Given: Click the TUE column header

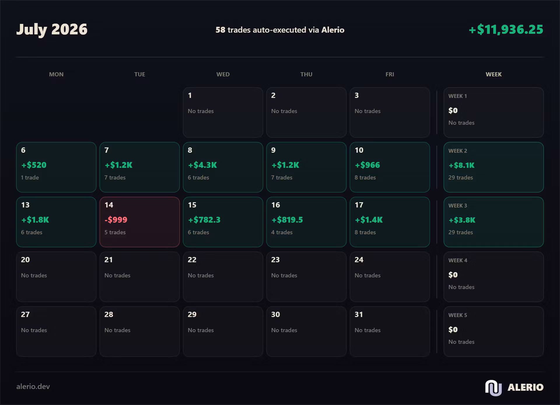Looking at the screenshot, I should tap(140, 74).
